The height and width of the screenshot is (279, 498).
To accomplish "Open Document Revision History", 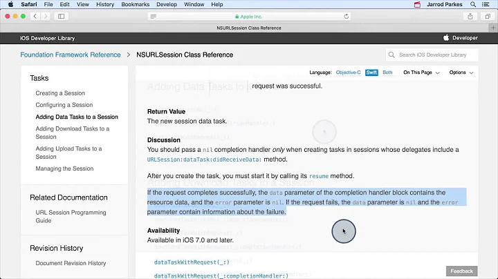I will point(71,263).
